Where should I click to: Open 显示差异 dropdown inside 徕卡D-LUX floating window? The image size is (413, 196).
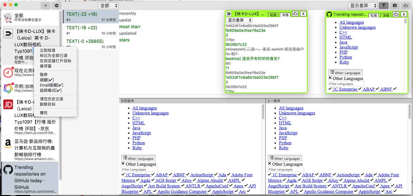point(239,20)
